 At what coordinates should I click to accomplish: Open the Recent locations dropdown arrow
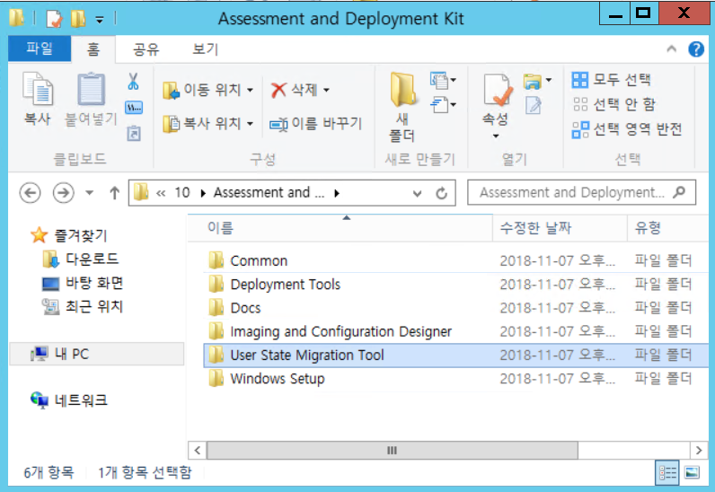(x=90, y=193)
